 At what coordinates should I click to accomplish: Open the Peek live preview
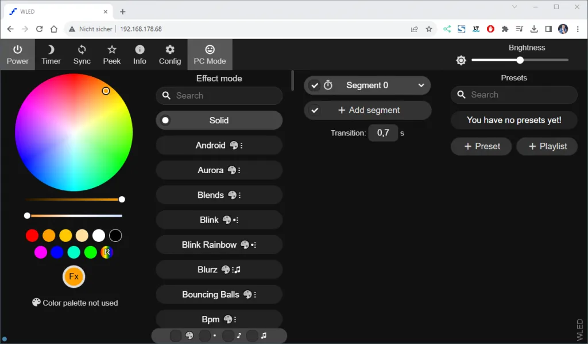[x=112, y=54]
